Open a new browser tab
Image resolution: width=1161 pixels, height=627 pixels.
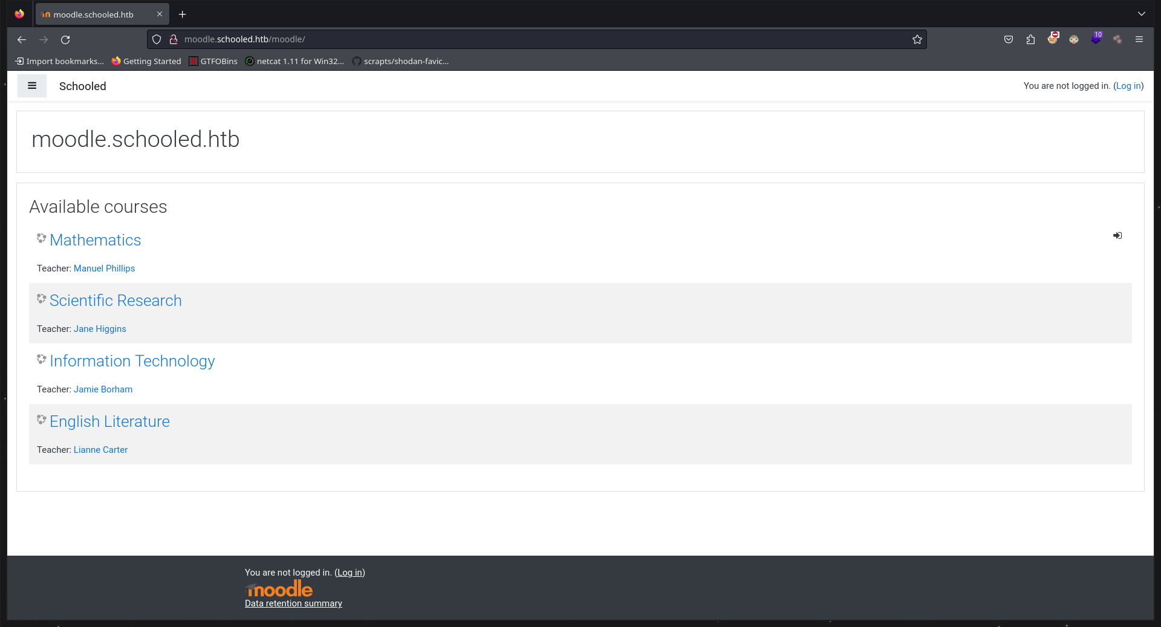182,14
